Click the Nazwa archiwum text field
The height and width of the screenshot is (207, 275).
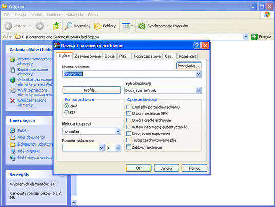point(132,74)
